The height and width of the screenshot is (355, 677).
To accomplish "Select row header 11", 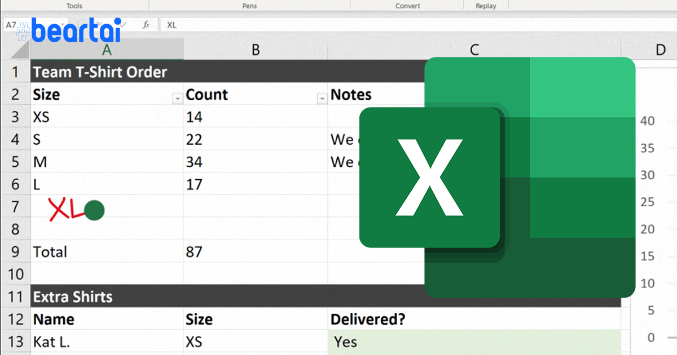I will [15, 296].
